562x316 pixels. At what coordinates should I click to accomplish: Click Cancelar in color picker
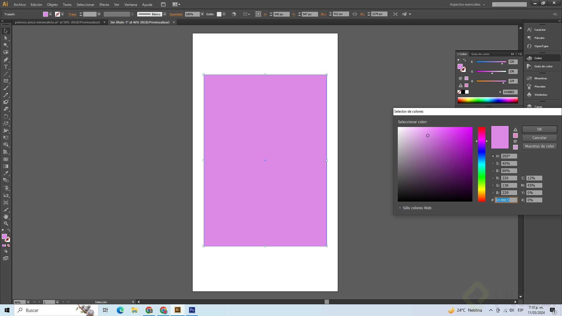pos(539,138)
